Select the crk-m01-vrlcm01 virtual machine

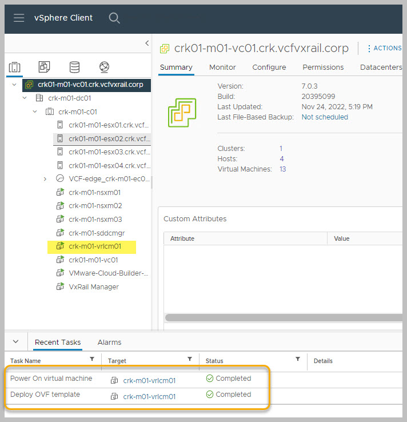tap(94, 246)
